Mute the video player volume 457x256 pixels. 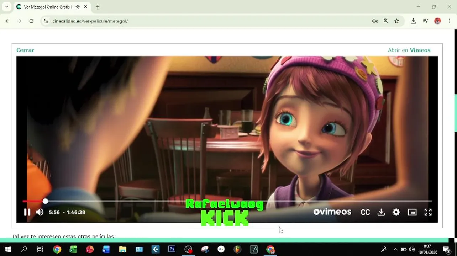tap(40, 212)
